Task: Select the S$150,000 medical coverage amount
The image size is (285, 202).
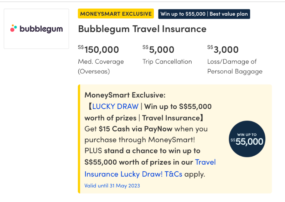Action: [98, 50]
